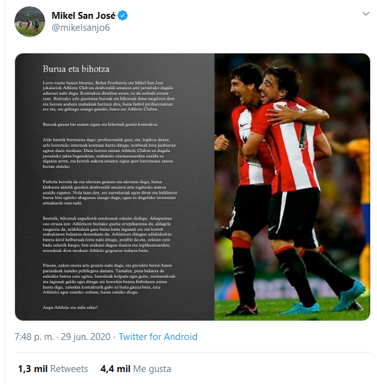Select the Aupa Athletic eta mila esker line
Image resolution: width=377 pixels, height=384 pixels.
click(x=70, y=307)
